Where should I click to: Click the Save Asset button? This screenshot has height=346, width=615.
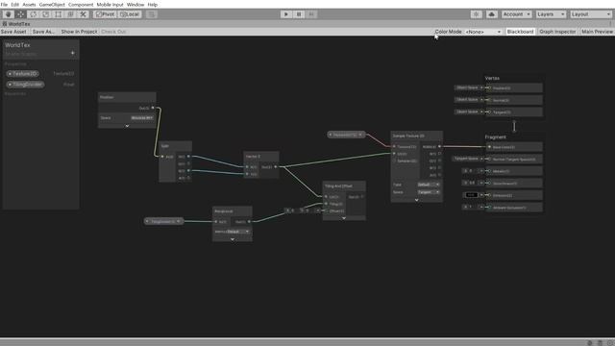[13, 32]
